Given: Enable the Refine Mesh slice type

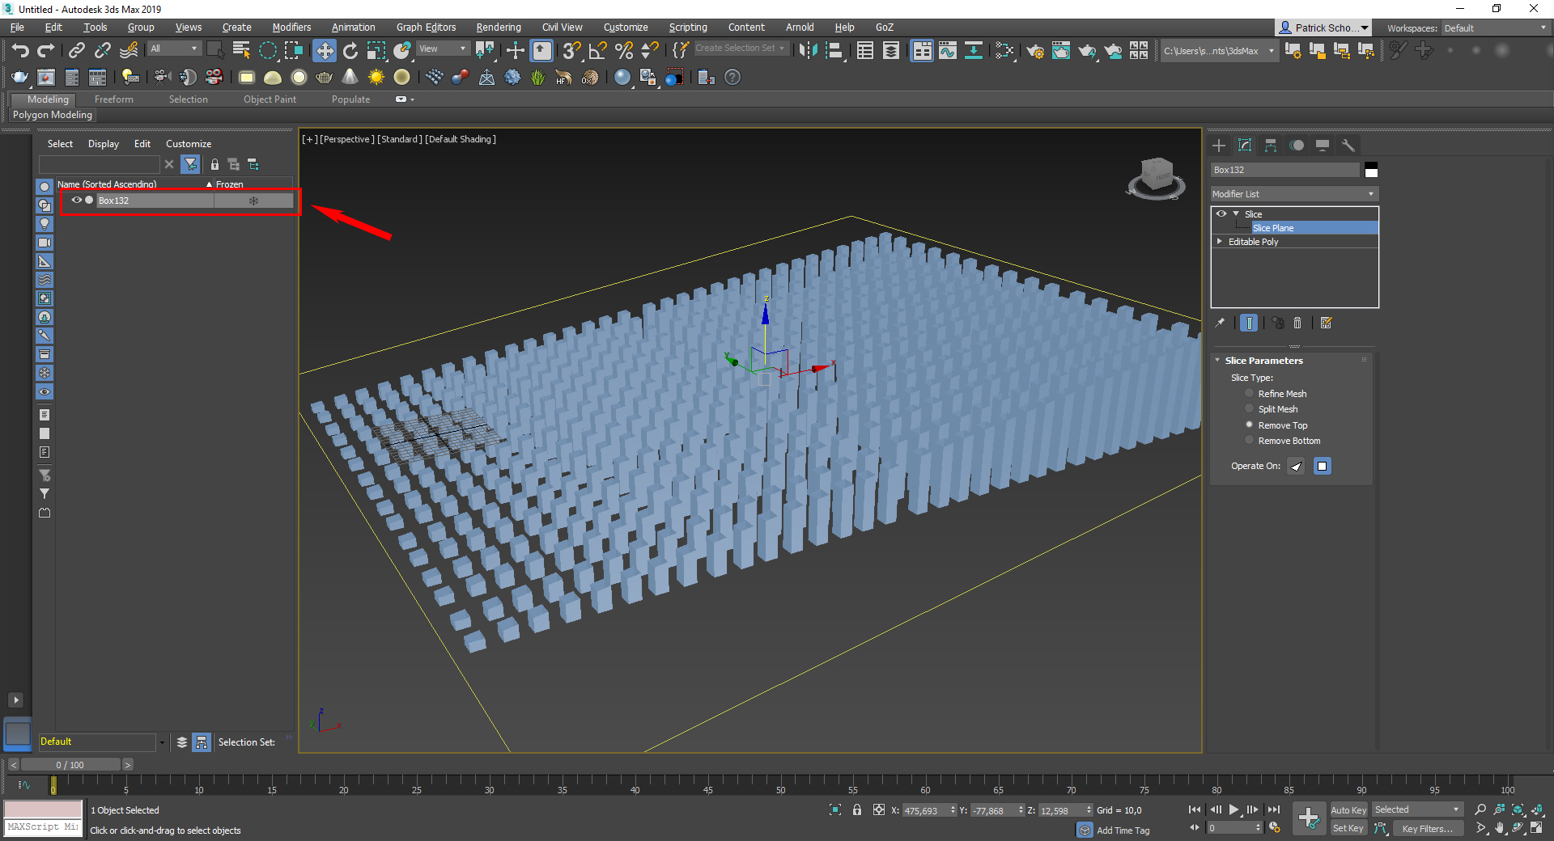Looking at the screenshot, I should 1249,393.
